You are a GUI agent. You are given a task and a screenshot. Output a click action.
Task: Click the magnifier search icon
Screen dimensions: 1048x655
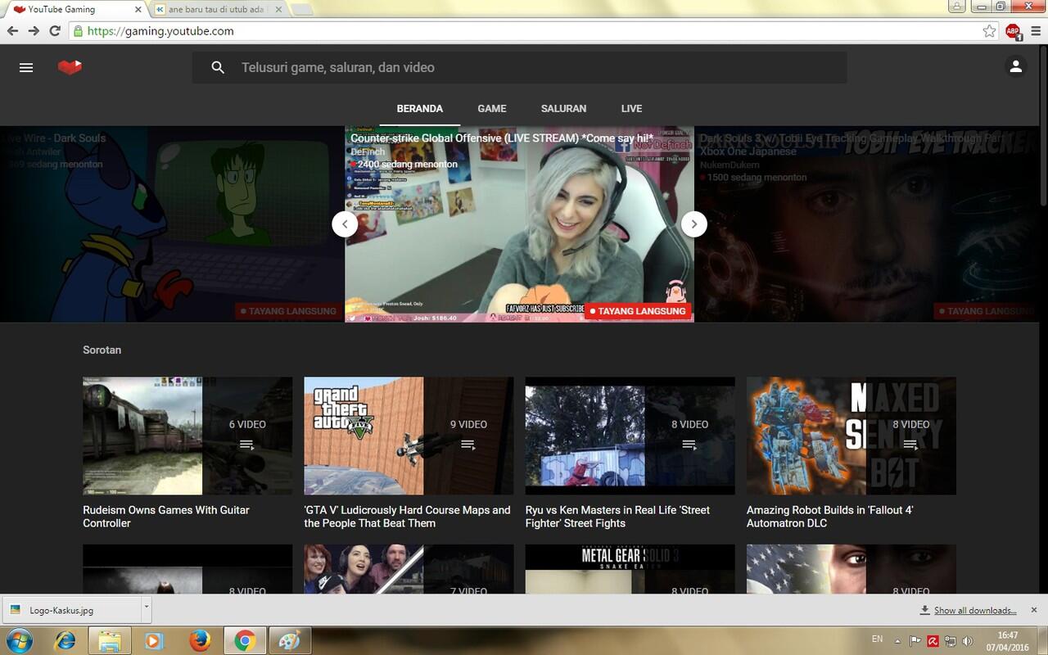pyautogui.click(x=218, y=68)
